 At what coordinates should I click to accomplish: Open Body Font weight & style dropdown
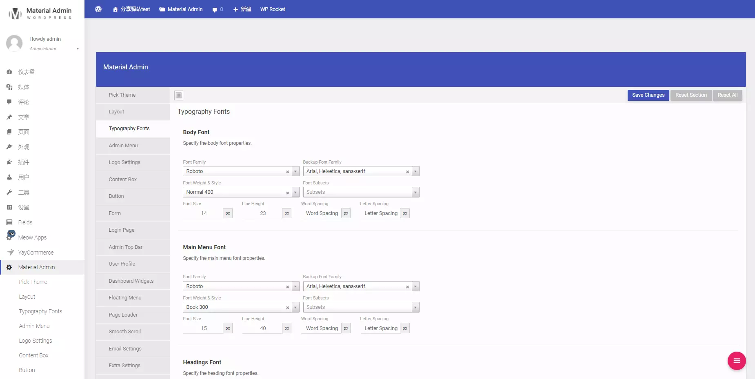pyautogui.click(x=295, y=192)
